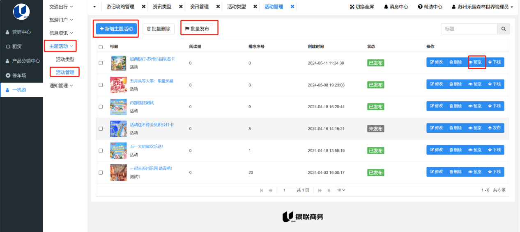
Task: Open the 五月头等大事：限量免费 title link
Action: (152, 81)
